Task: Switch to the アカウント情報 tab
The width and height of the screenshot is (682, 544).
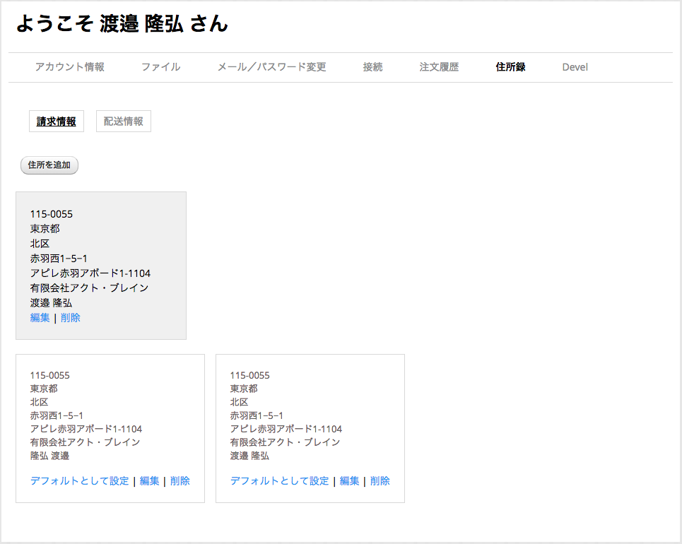Action: tap(71, 67)
